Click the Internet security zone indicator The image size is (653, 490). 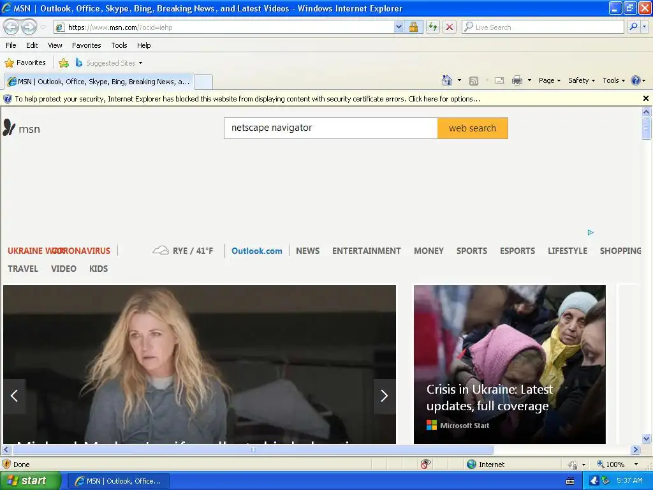coord(485,464)
